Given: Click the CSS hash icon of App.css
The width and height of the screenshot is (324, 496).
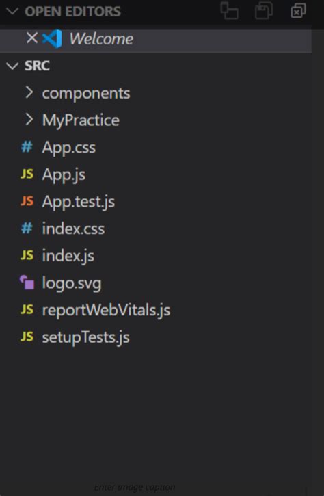Looking at the screenshot, I should (x=27, y=147).
